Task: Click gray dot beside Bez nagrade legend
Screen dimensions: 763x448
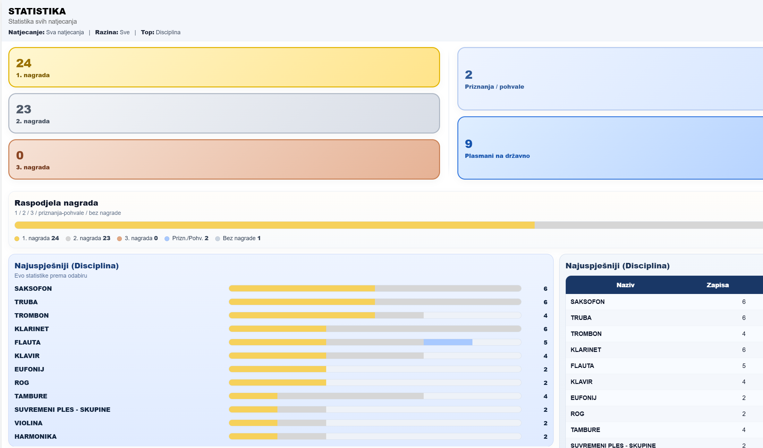Action: click(218, 239)
